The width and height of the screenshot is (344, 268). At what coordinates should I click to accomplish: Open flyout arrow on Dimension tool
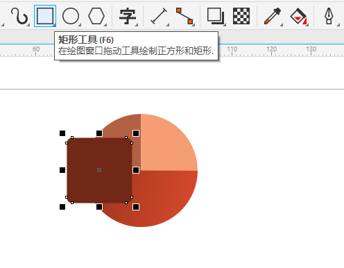(168, 25)
